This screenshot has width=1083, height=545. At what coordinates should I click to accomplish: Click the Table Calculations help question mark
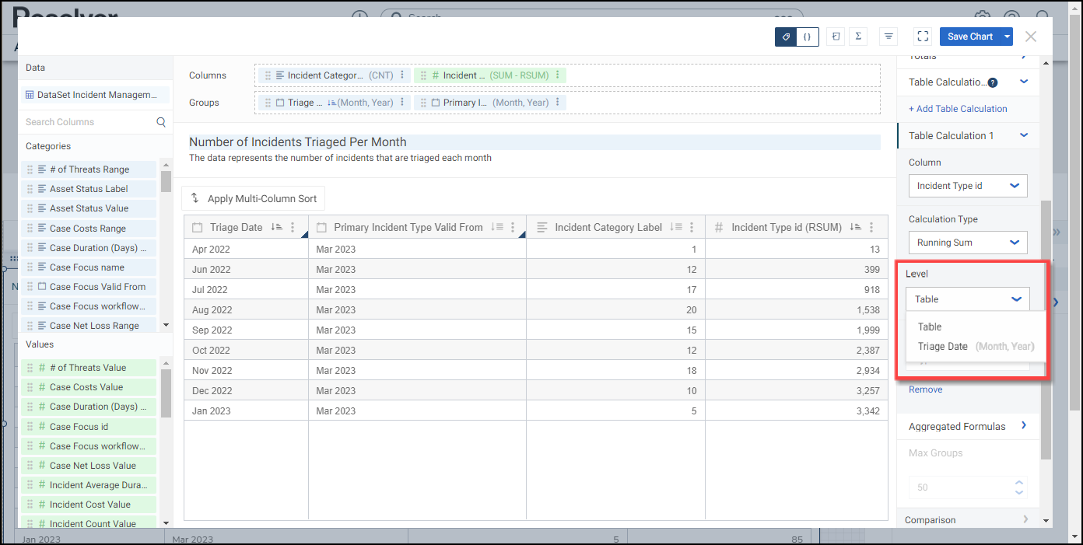[x=993, y=82]
